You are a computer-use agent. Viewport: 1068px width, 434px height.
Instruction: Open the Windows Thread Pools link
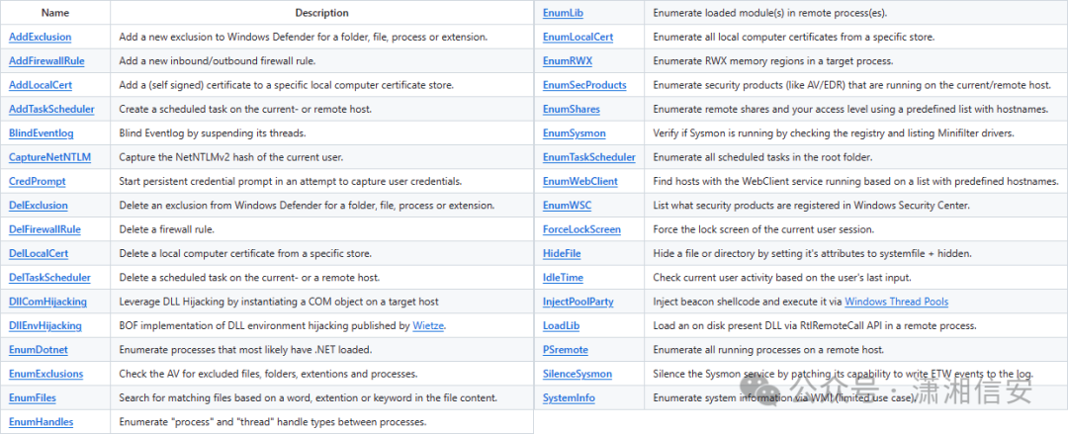click(896, 302)
